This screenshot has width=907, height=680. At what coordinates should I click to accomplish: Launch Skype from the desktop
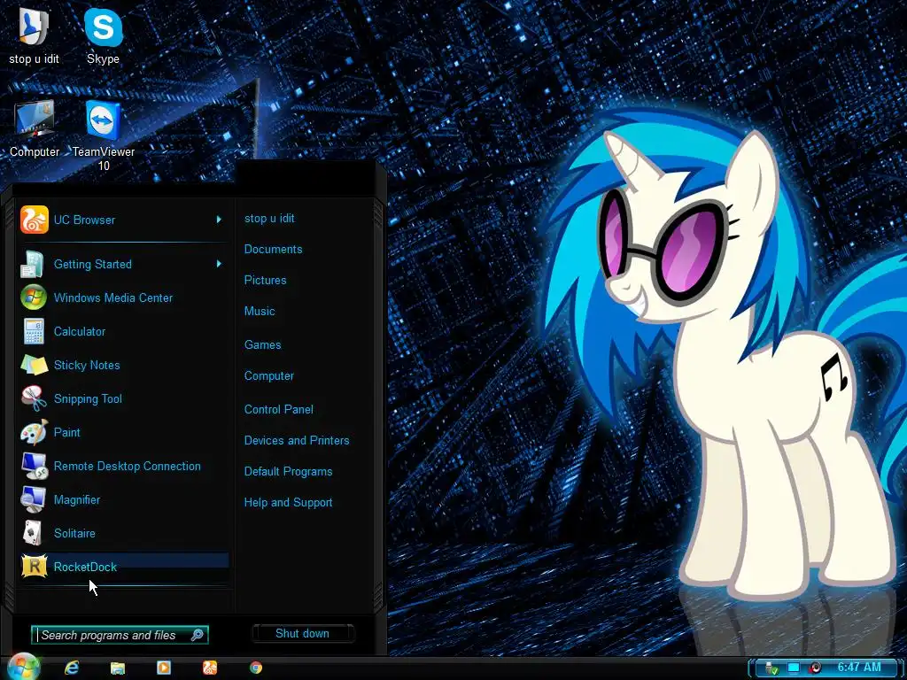(103, 35)
